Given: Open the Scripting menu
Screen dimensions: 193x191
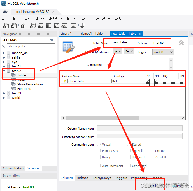Looking at the screenshot, I should 103,18.
